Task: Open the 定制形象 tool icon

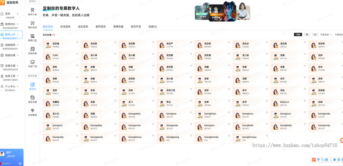Action: (32, 49)
